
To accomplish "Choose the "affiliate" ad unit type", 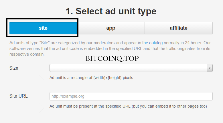I will [x=179, y=28].
